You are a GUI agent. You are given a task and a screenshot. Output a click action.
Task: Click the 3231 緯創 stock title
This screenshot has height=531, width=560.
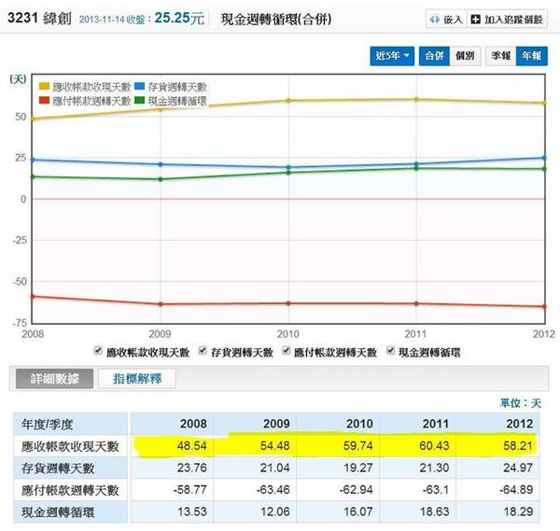36,18
